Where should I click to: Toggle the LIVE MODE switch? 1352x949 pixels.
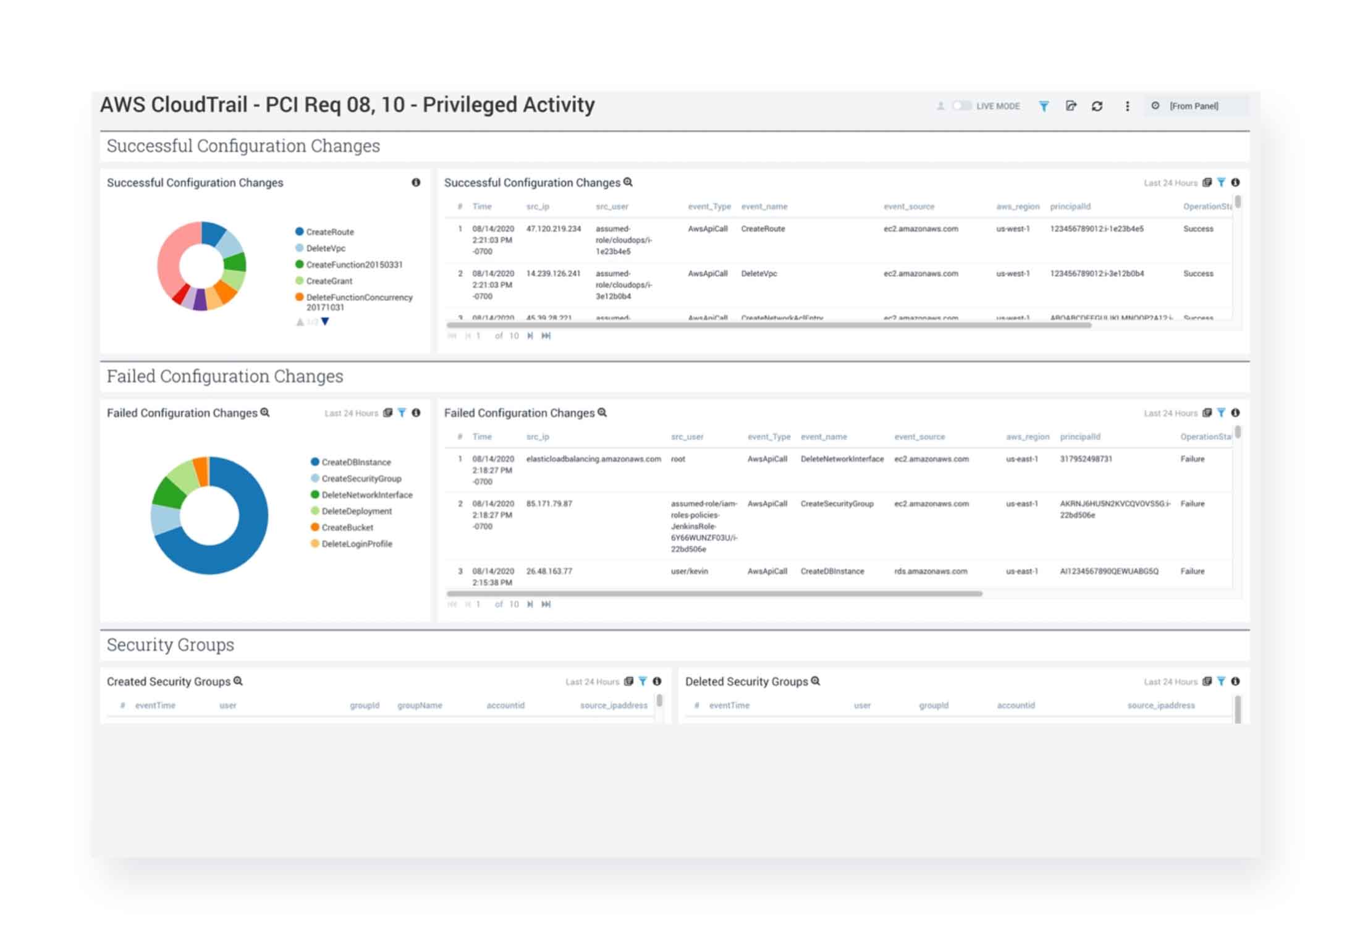[x=961, y=106]
